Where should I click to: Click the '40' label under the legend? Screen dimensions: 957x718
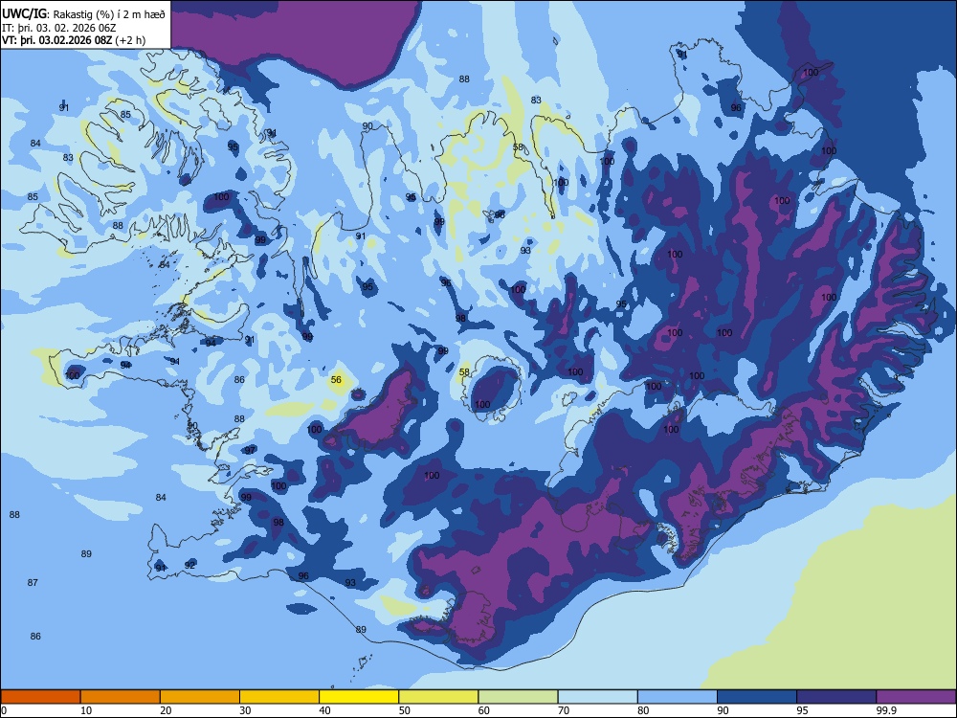click(x=325, y=710)
